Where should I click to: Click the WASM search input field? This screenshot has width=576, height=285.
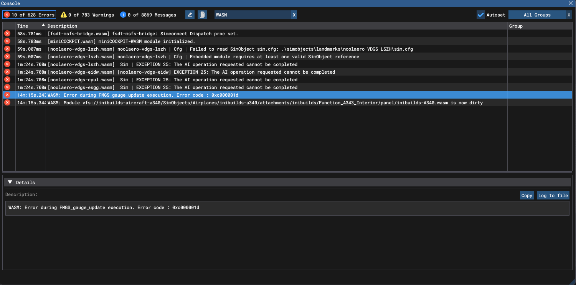[x=251, y=15]
